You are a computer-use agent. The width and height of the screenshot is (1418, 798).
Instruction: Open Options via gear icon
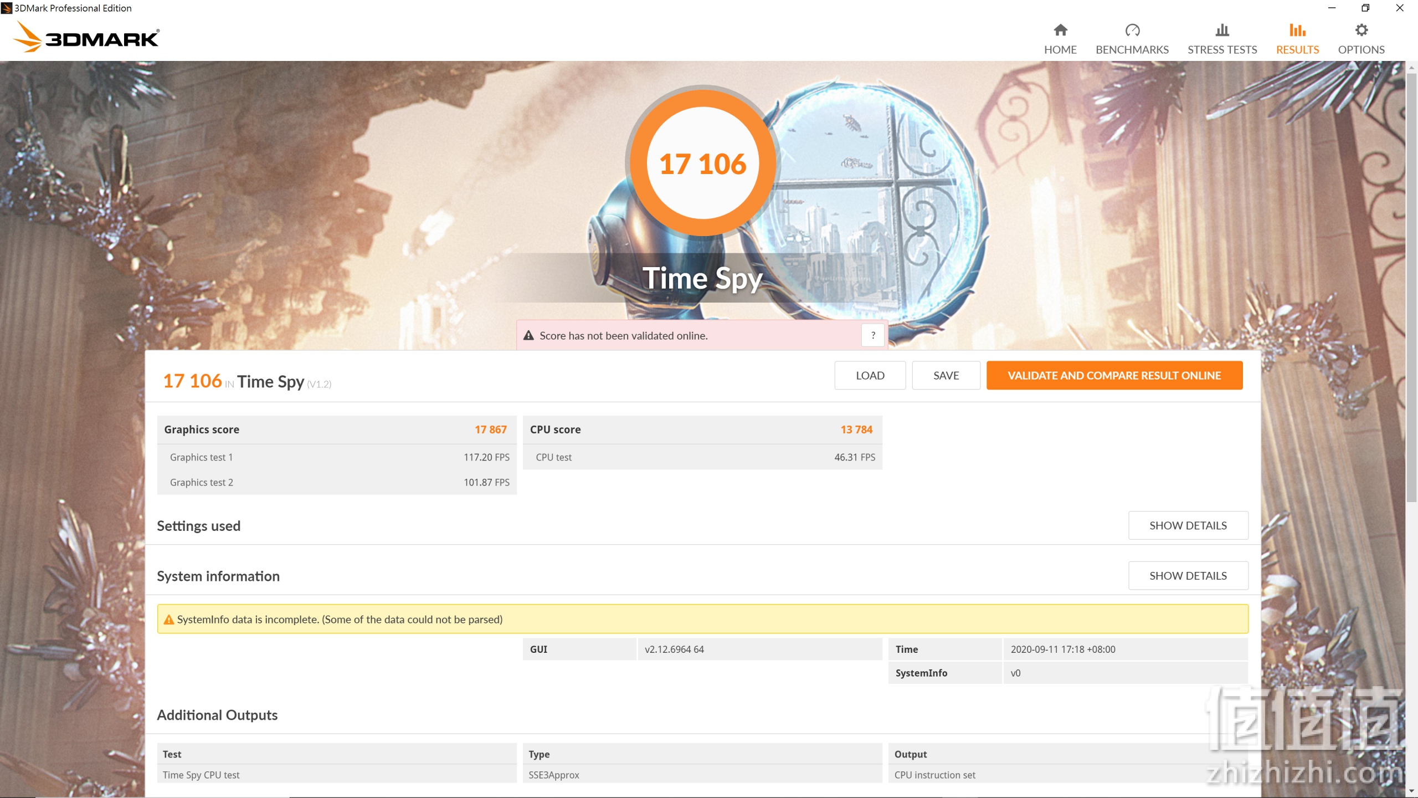(x=1361, y=30)
